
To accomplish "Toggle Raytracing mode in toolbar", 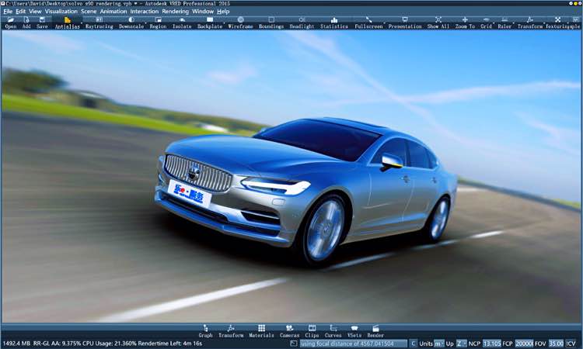I will click(x=99, y=22).
